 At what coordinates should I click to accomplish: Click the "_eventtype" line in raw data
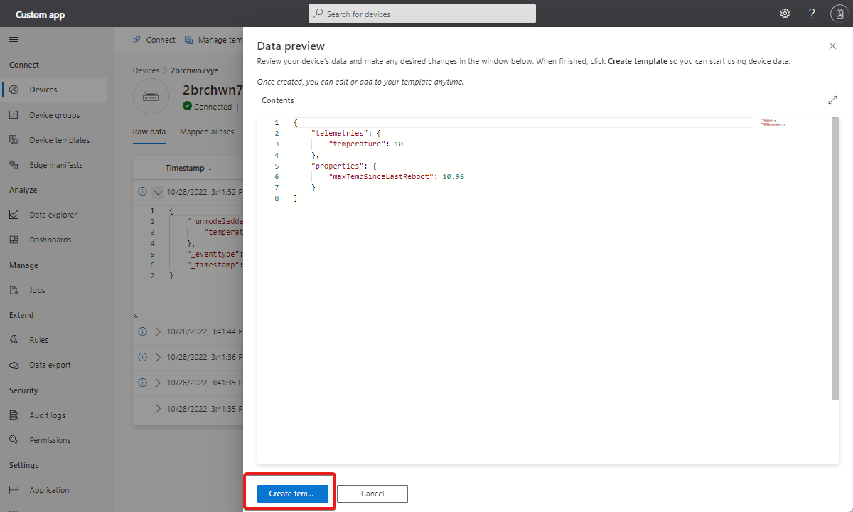tap(215, 253)
